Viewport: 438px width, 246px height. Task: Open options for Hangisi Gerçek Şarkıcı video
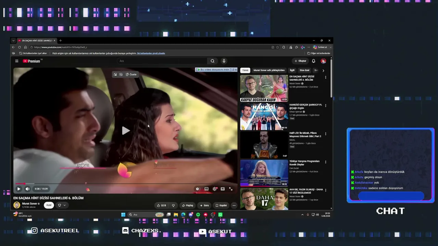coord(325,106)
